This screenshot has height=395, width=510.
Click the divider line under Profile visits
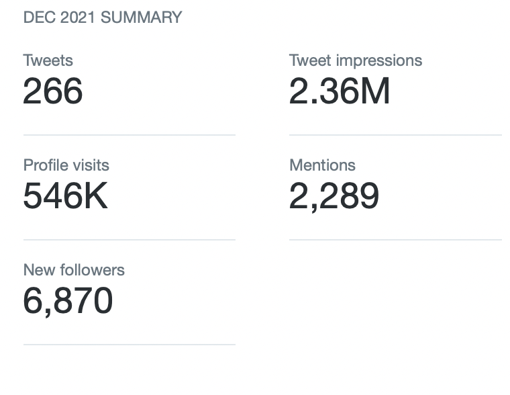coord(130,240)
